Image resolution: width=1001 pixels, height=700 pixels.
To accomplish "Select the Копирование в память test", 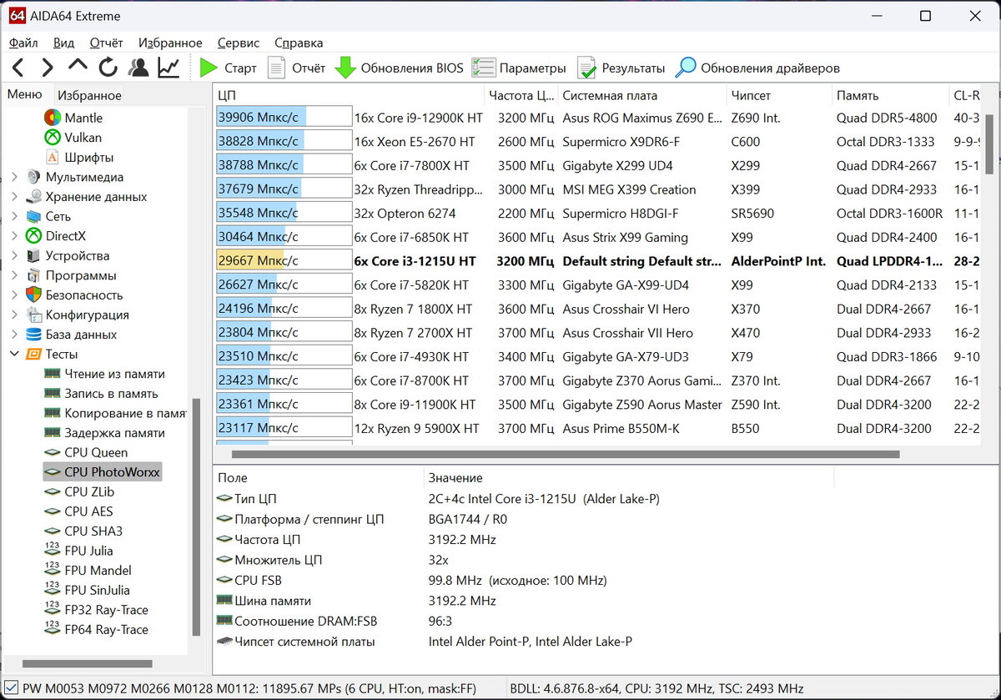I will pyautogui.click(x=115, y=413).
